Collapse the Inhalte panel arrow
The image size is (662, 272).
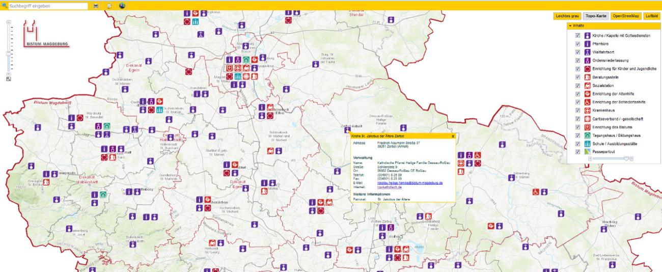point(571,25)
